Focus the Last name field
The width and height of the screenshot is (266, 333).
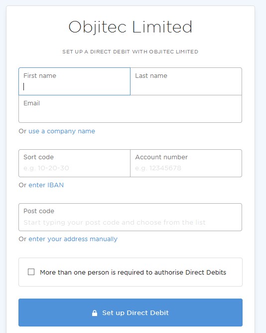pyautogui.click(x=186, y=81)
